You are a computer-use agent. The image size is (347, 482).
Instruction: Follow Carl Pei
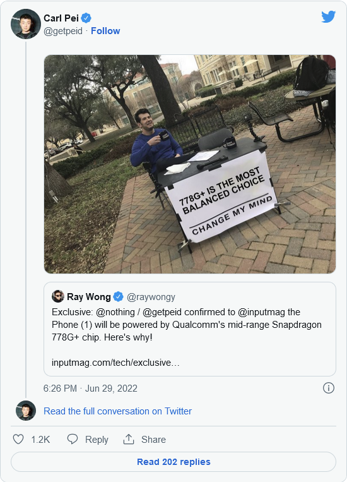click(x=105, y=31)
